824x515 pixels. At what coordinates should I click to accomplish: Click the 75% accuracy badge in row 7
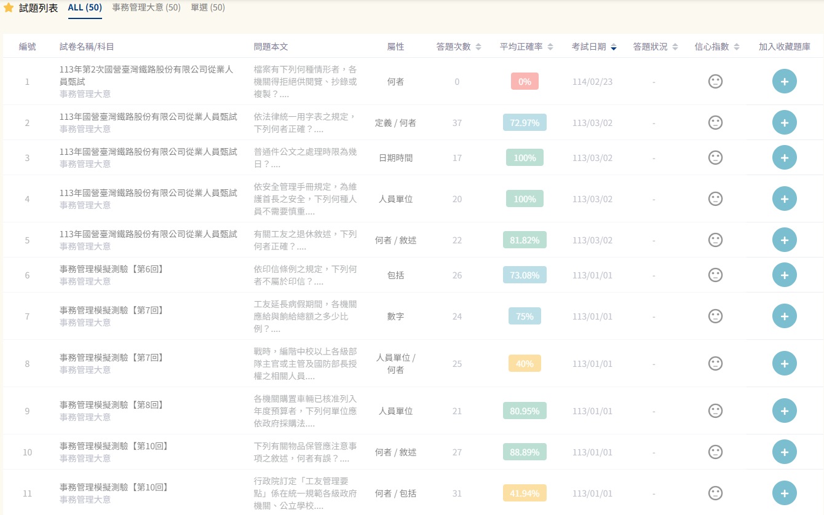(525, 316)
